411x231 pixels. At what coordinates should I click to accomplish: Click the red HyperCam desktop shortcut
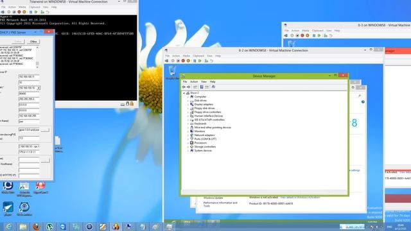pyautogui.click(x=40, y=187)
